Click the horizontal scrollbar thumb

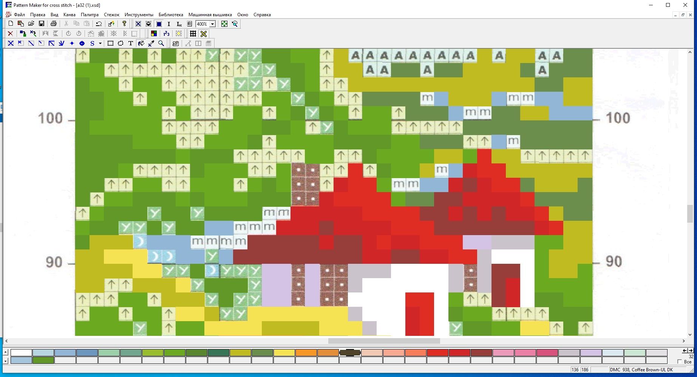[384, 341]
